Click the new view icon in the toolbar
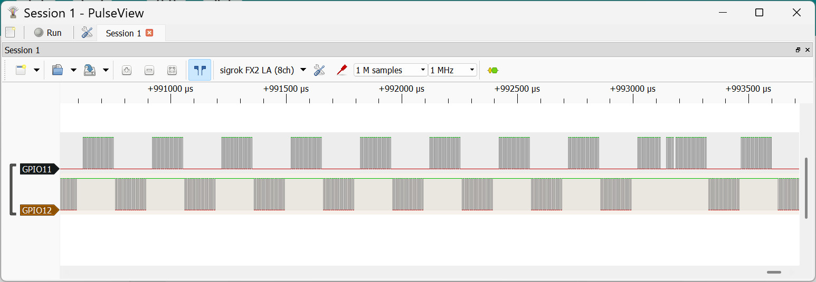Image resolution: width=816 pixels, height=282 pixels. click(21, 70)
